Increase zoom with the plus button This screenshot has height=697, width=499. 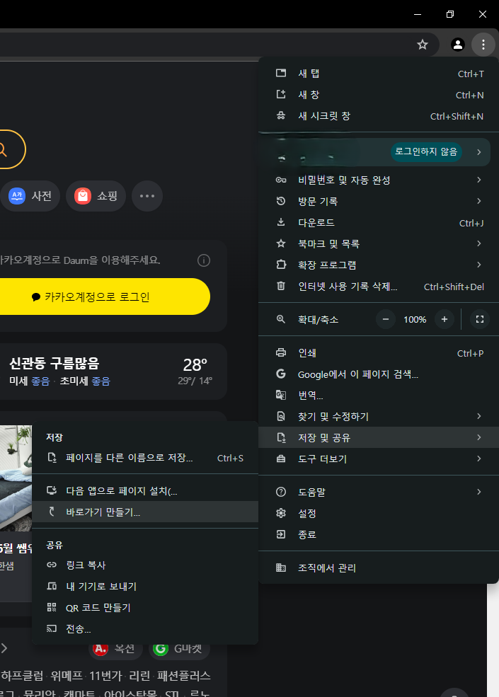pos(444,319)
